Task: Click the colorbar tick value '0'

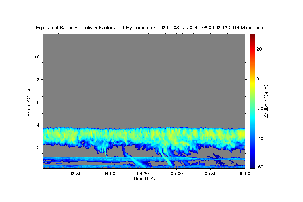Action: (258, 79)
